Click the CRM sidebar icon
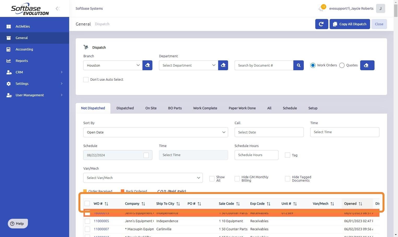Screen dimensions: 398x237 [9, 72]
